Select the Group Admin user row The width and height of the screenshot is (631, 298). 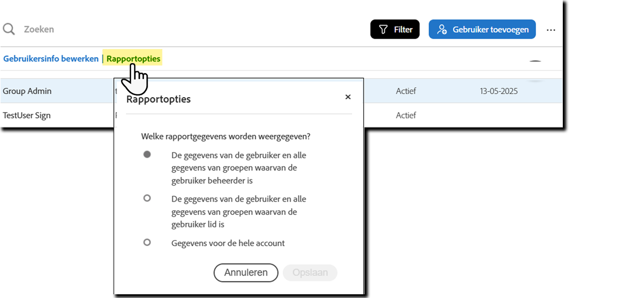click(27, 91)
